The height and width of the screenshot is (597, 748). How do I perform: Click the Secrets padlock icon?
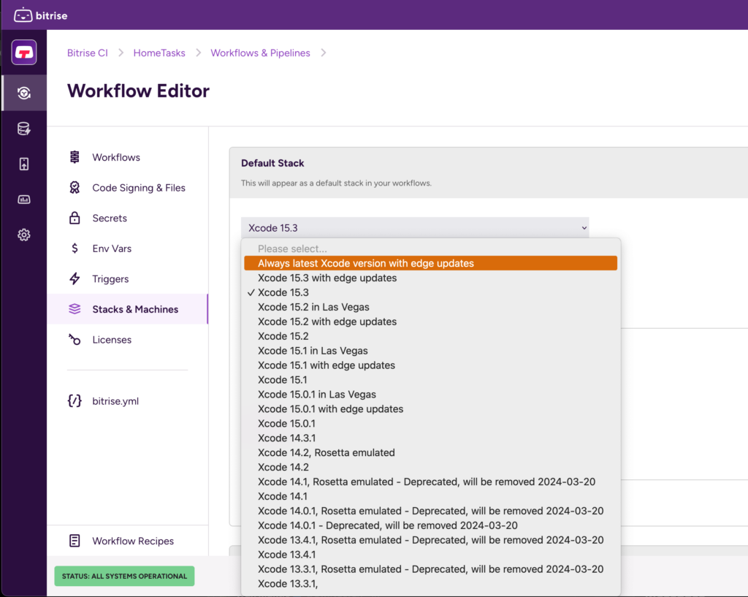(75, 218)
